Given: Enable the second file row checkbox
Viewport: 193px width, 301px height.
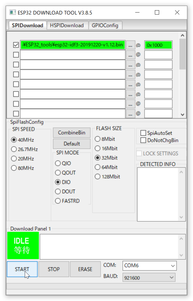Looking at the screenshot, I should pyautogui.click(x=16, y=55).
